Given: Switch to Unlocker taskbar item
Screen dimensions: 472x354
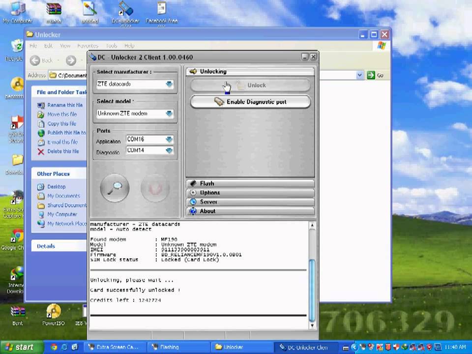Looking at the screenshot, I should point(241,348).
